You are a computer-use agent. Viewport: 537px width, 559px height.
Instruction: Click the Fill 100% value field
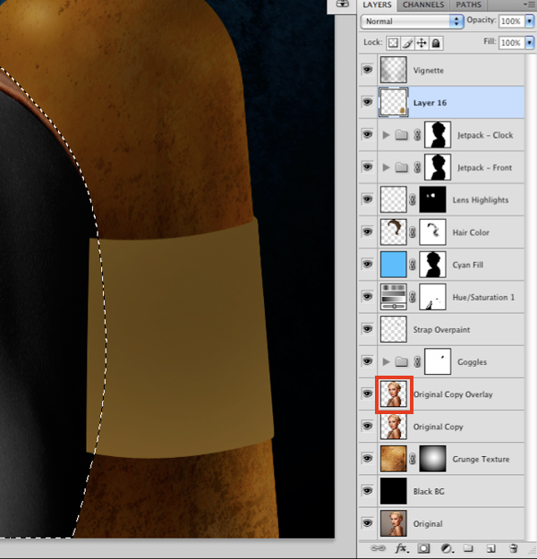click(511, 43)
